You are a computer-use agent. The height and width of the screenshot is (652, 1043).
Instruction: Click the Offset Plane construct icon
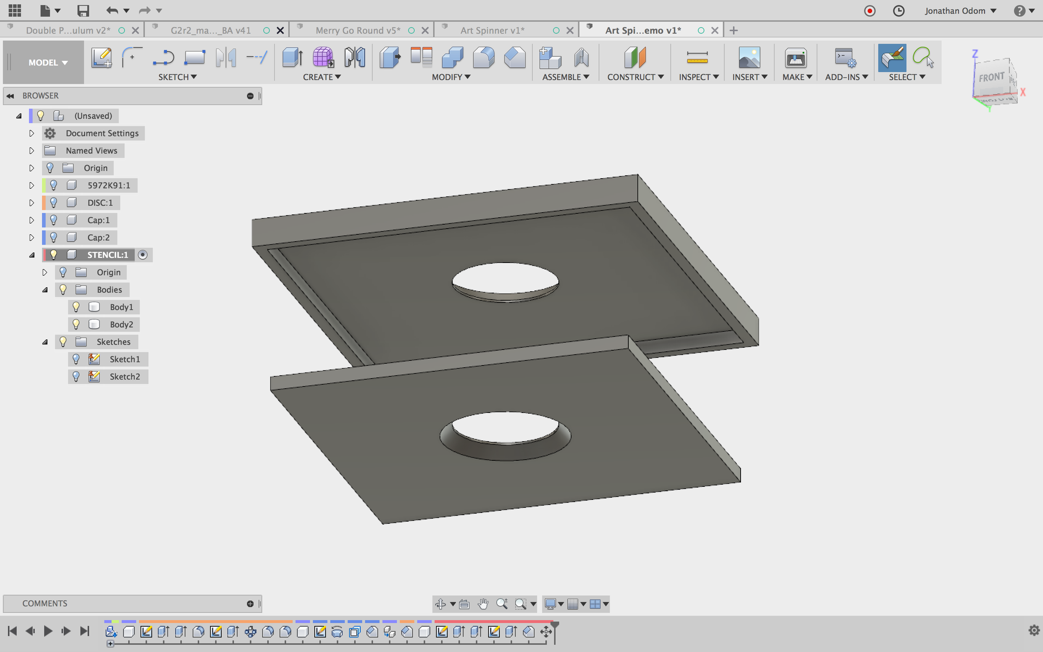click(x=634, y=58)
